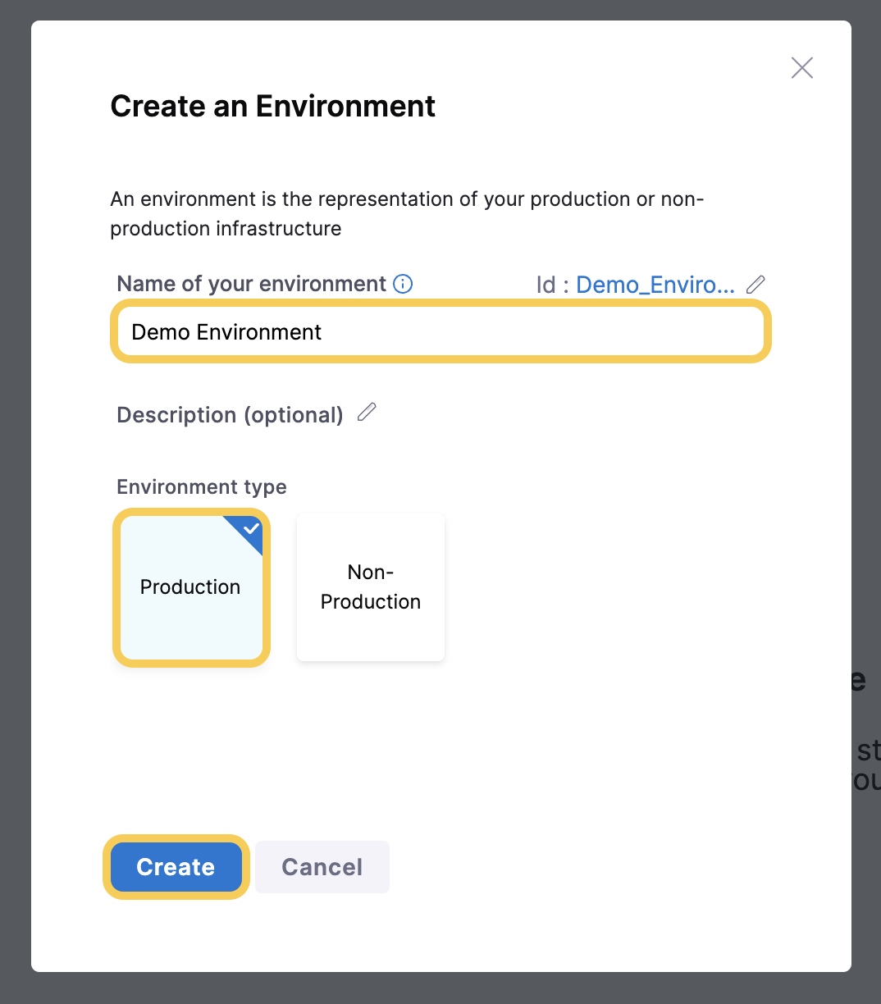
Task: Click the pencil icon to edit the environment Id
Action: 755,284
